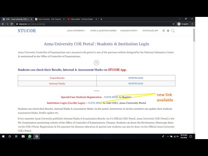Click the taskbar clock and date

pyautogui.click(x=184, y=136)
